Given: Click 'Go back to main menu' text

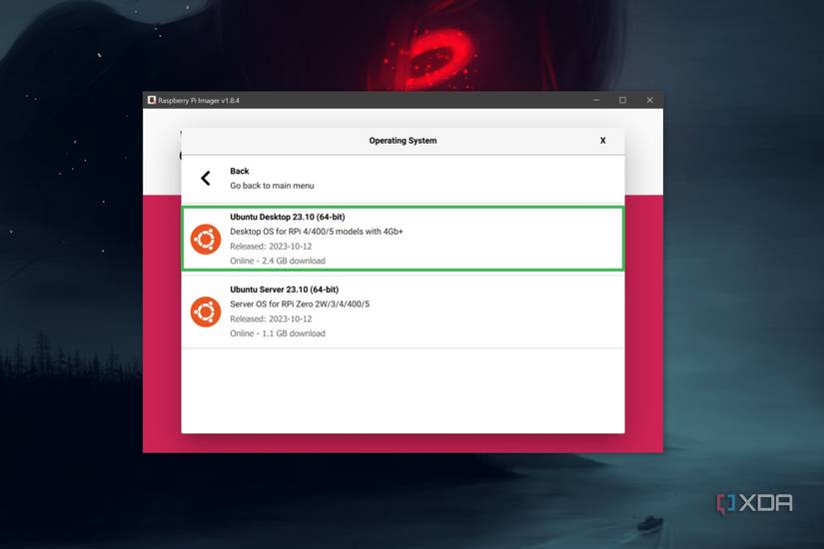Looking at the screenshot, I should coord(272,186).
